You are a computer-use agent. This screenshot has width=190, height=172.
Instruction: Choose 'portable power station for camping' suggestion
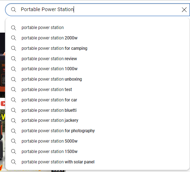point(97,48)
